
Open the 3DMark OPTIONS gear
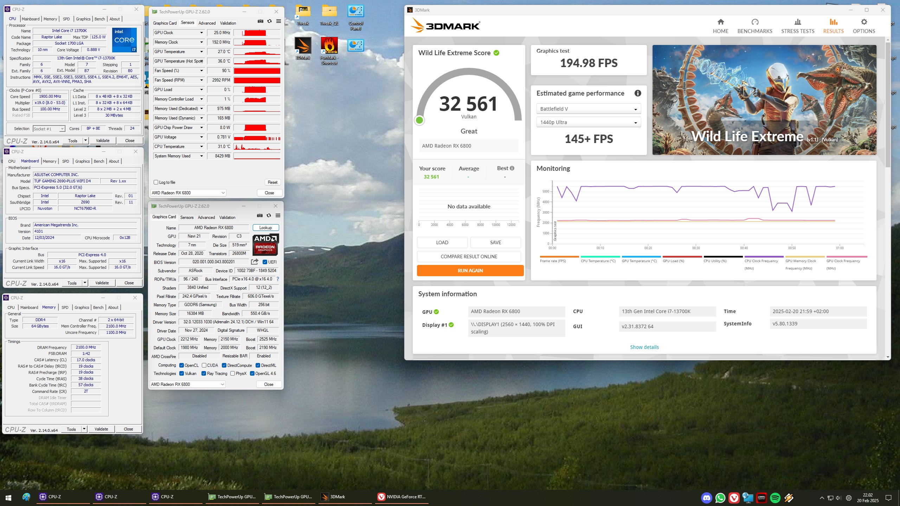(864, 26)
